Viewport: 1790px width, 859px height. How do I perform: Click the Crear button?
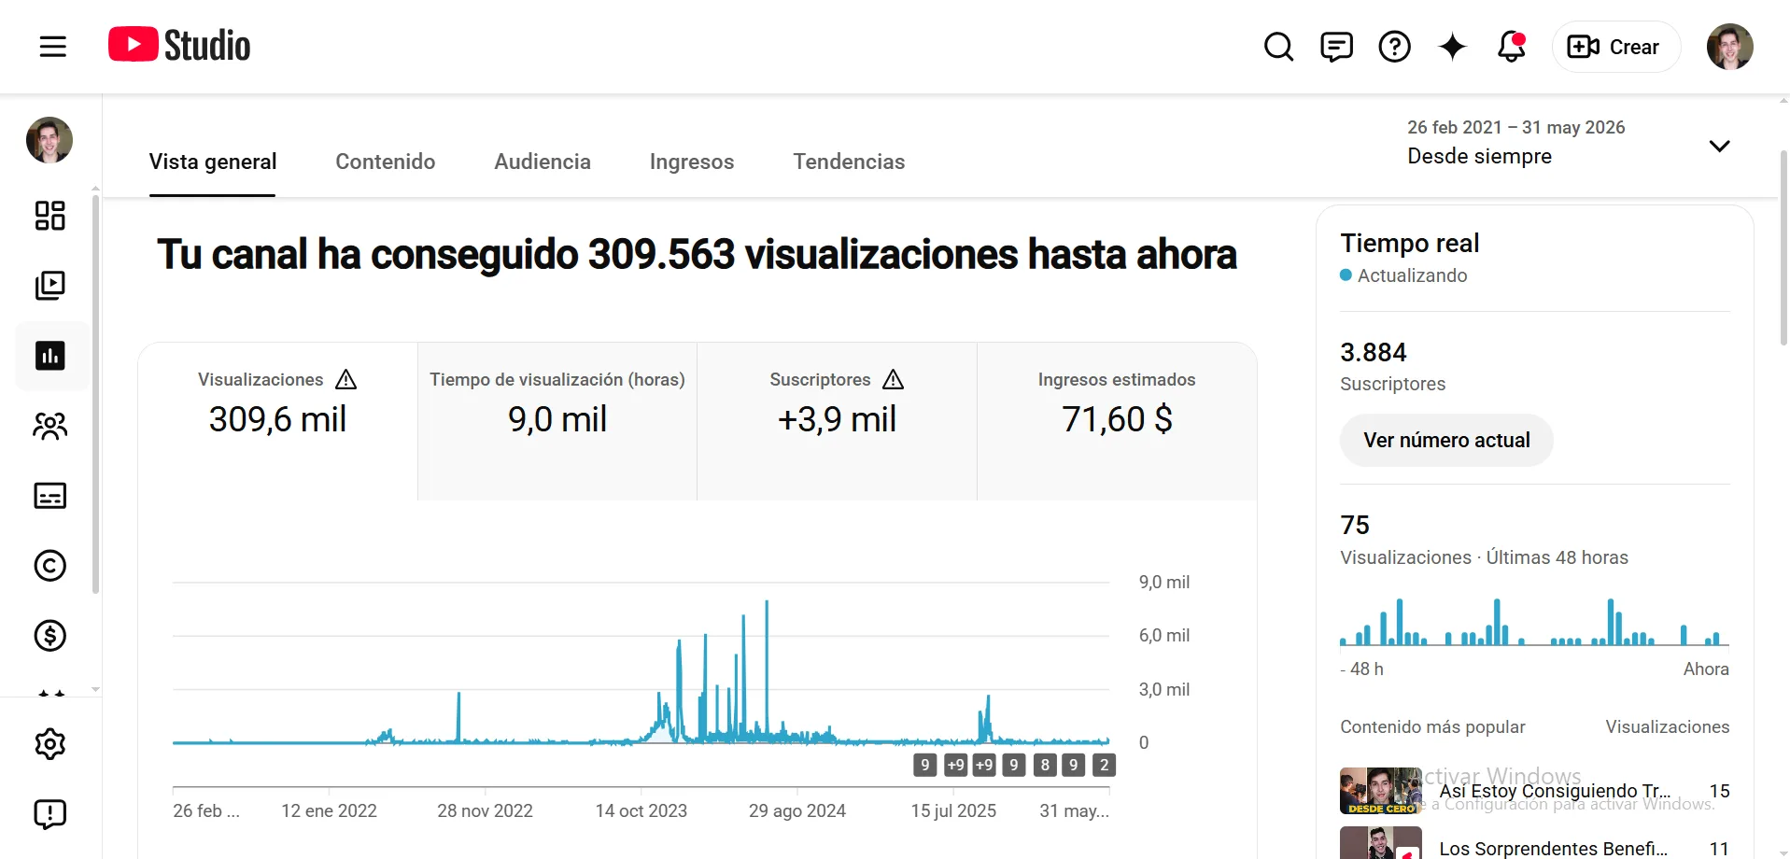pyautogui.click(x=1615, y=47)
